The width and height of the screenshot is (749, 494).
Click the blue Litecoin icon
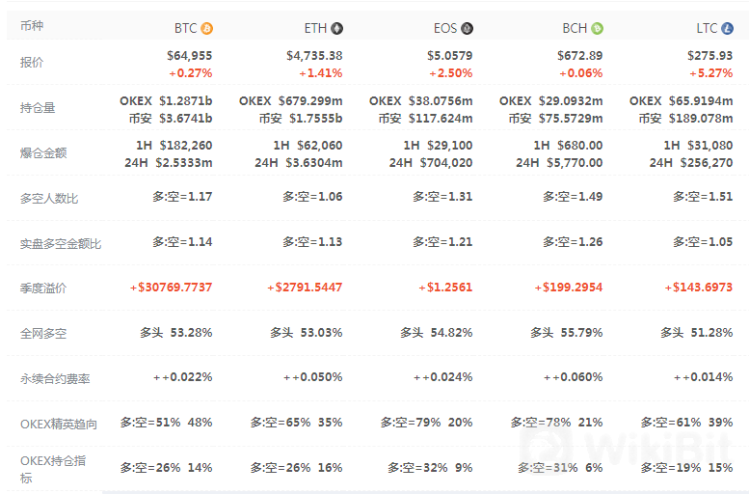click(727, 29)
